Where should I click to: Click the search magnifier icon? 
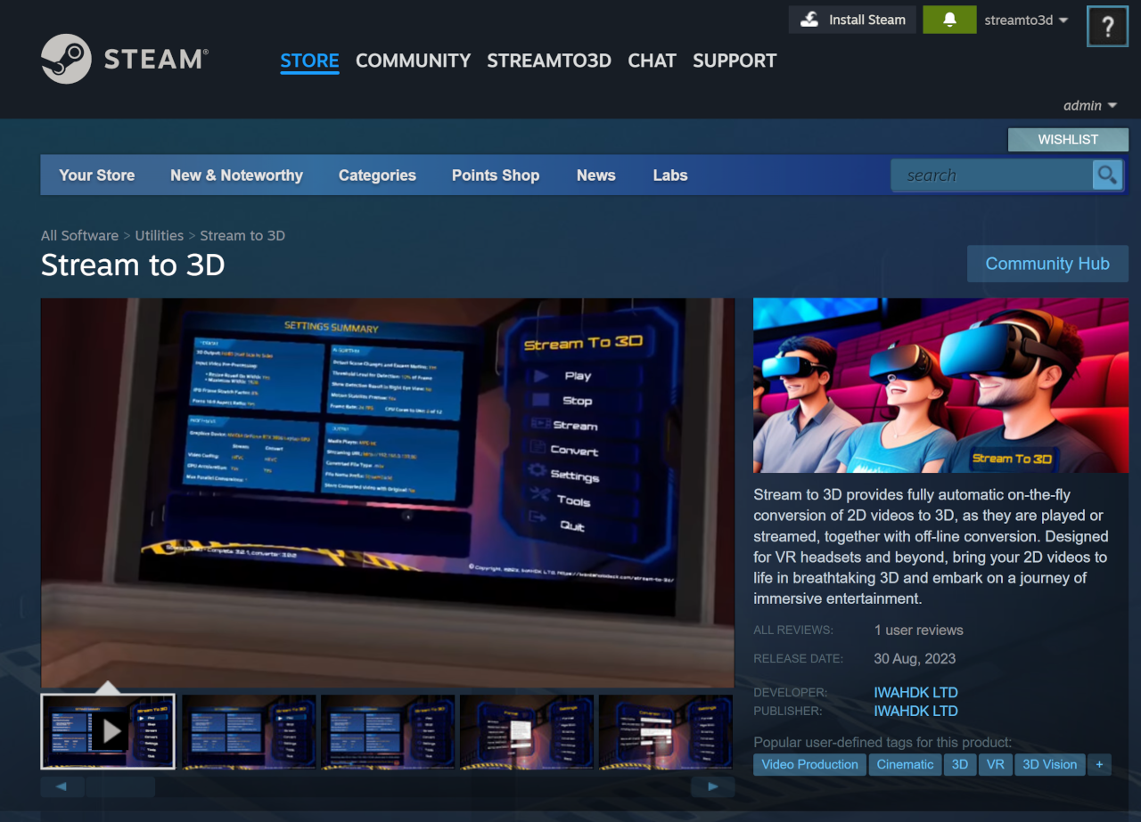tap(1107, 175)
